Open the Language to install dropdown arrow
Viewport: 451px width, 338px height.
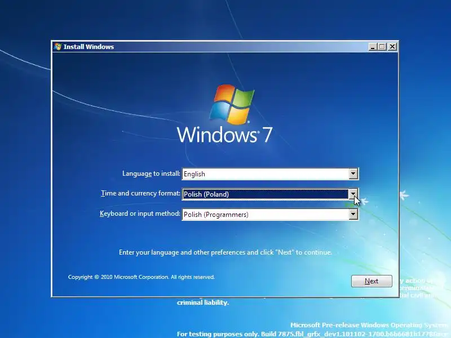[x=353, y=174]
